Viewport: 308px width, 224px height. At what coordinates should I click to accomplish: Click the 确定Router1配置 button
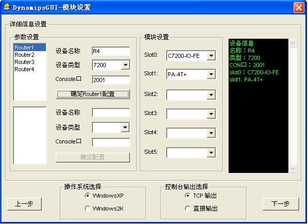coord(93,94)
